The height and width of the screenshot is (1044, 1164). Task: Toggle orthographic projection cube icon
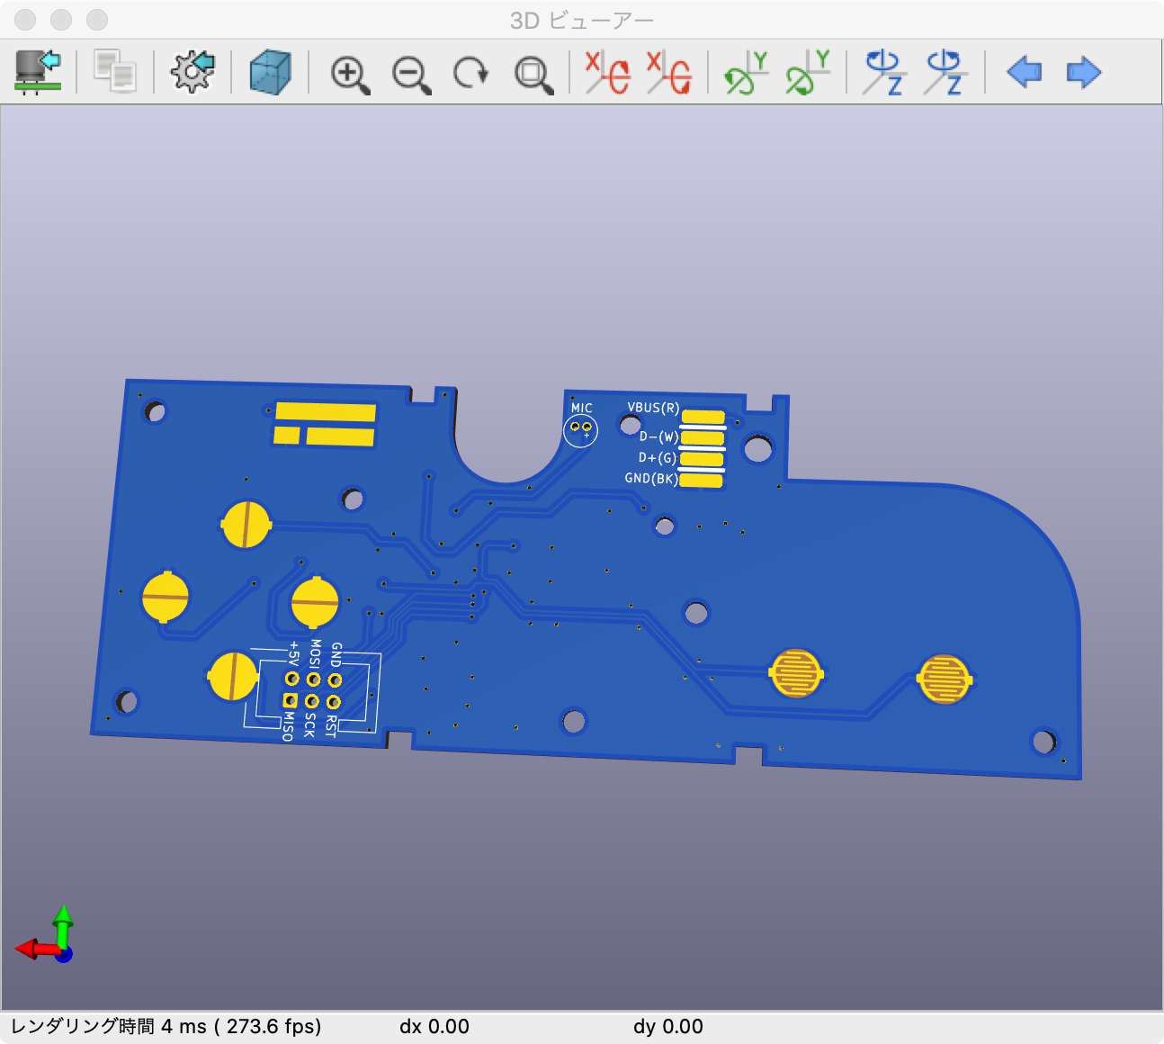point(270,72)
